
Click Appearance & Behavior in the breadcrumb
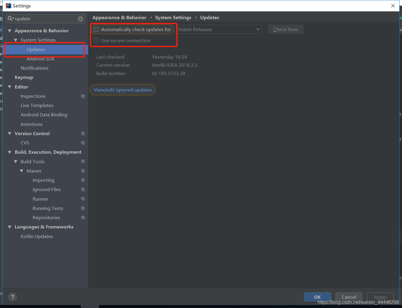(x=119, y=18)
